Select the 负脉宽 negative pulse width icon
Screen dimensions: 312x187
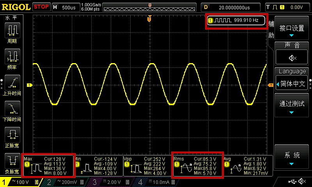click(12, 161)
